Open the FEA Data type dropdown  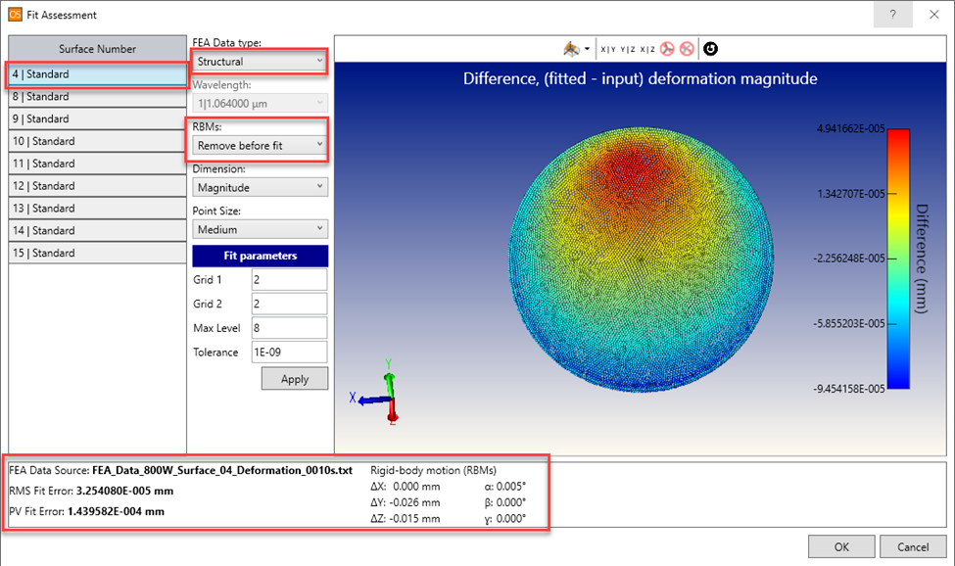coord(260,62)
